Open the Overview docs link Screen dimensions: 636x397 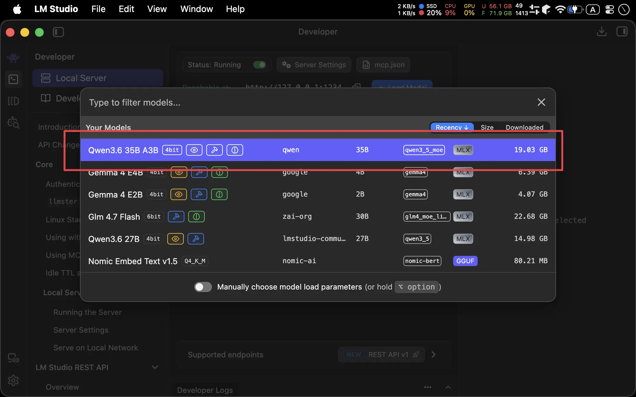click(63, 387)
